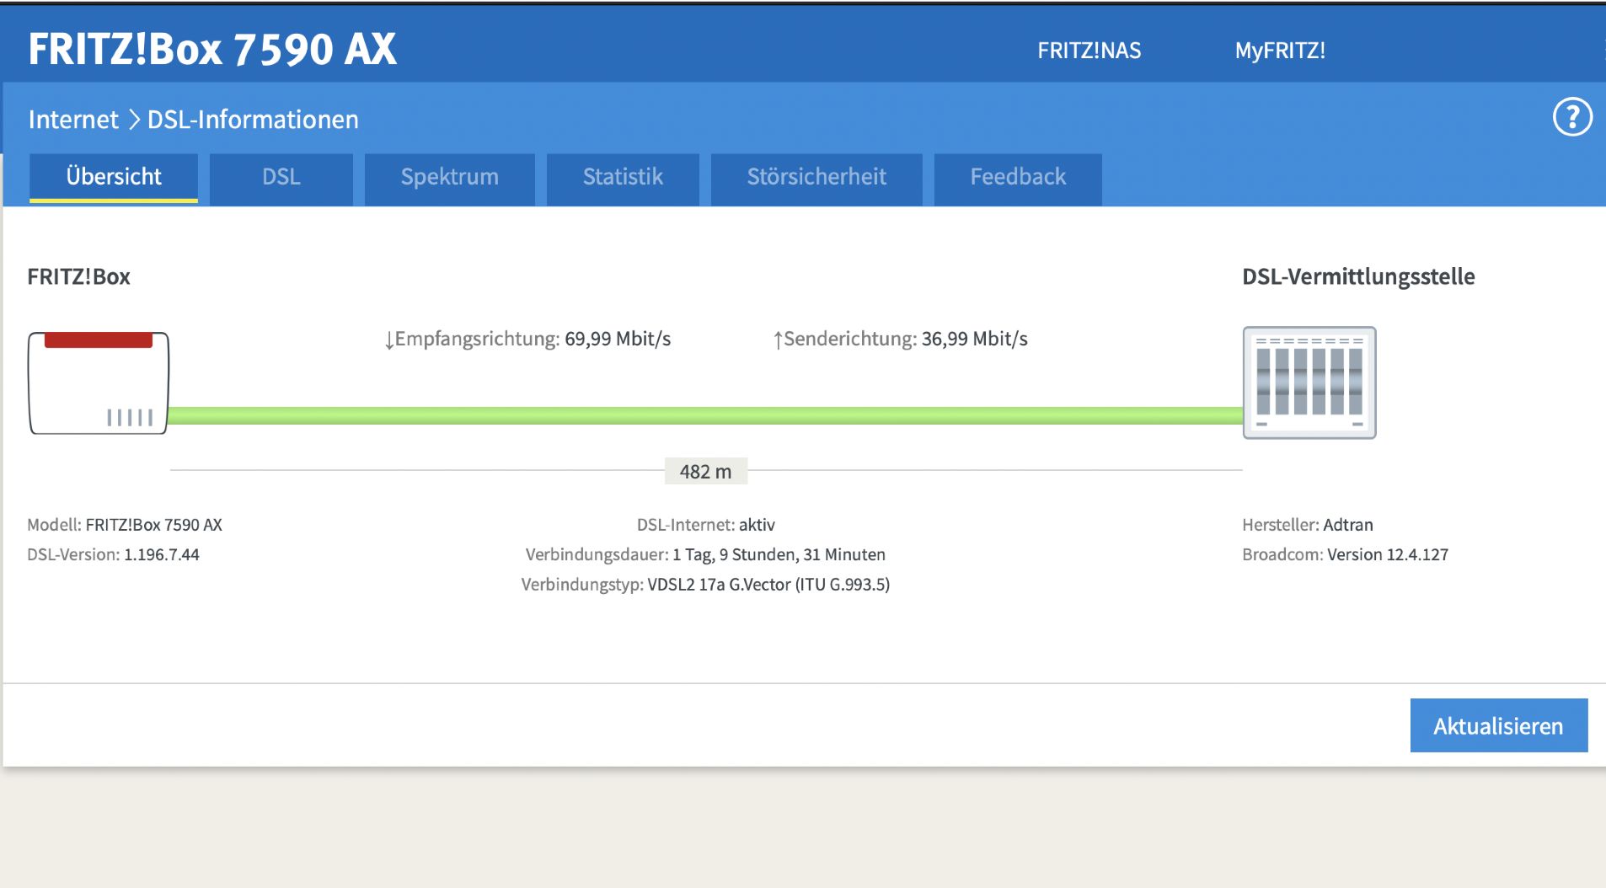Click the DSL exchange rack illustration
1606x888 pixels.
click(1309, 382)
